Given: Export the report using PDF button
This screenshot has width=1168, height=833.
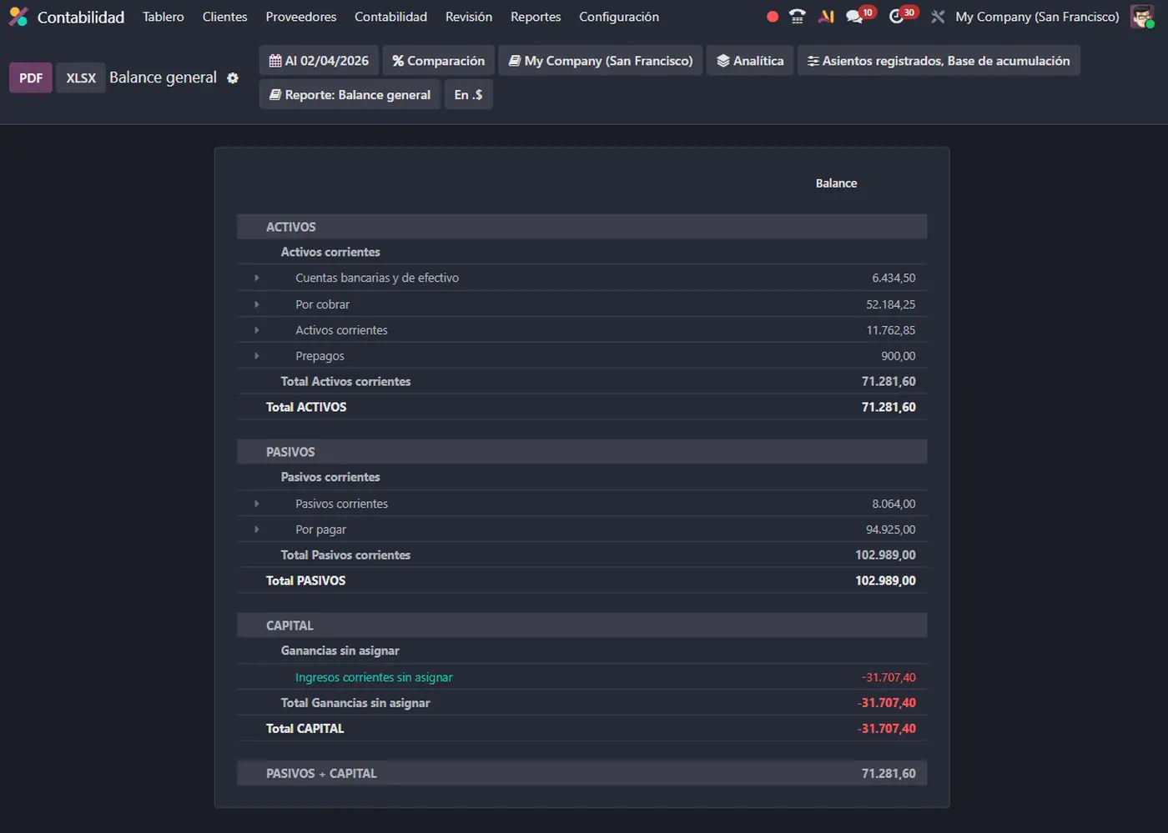Looking at the screenshot, I should coord(31,78).
